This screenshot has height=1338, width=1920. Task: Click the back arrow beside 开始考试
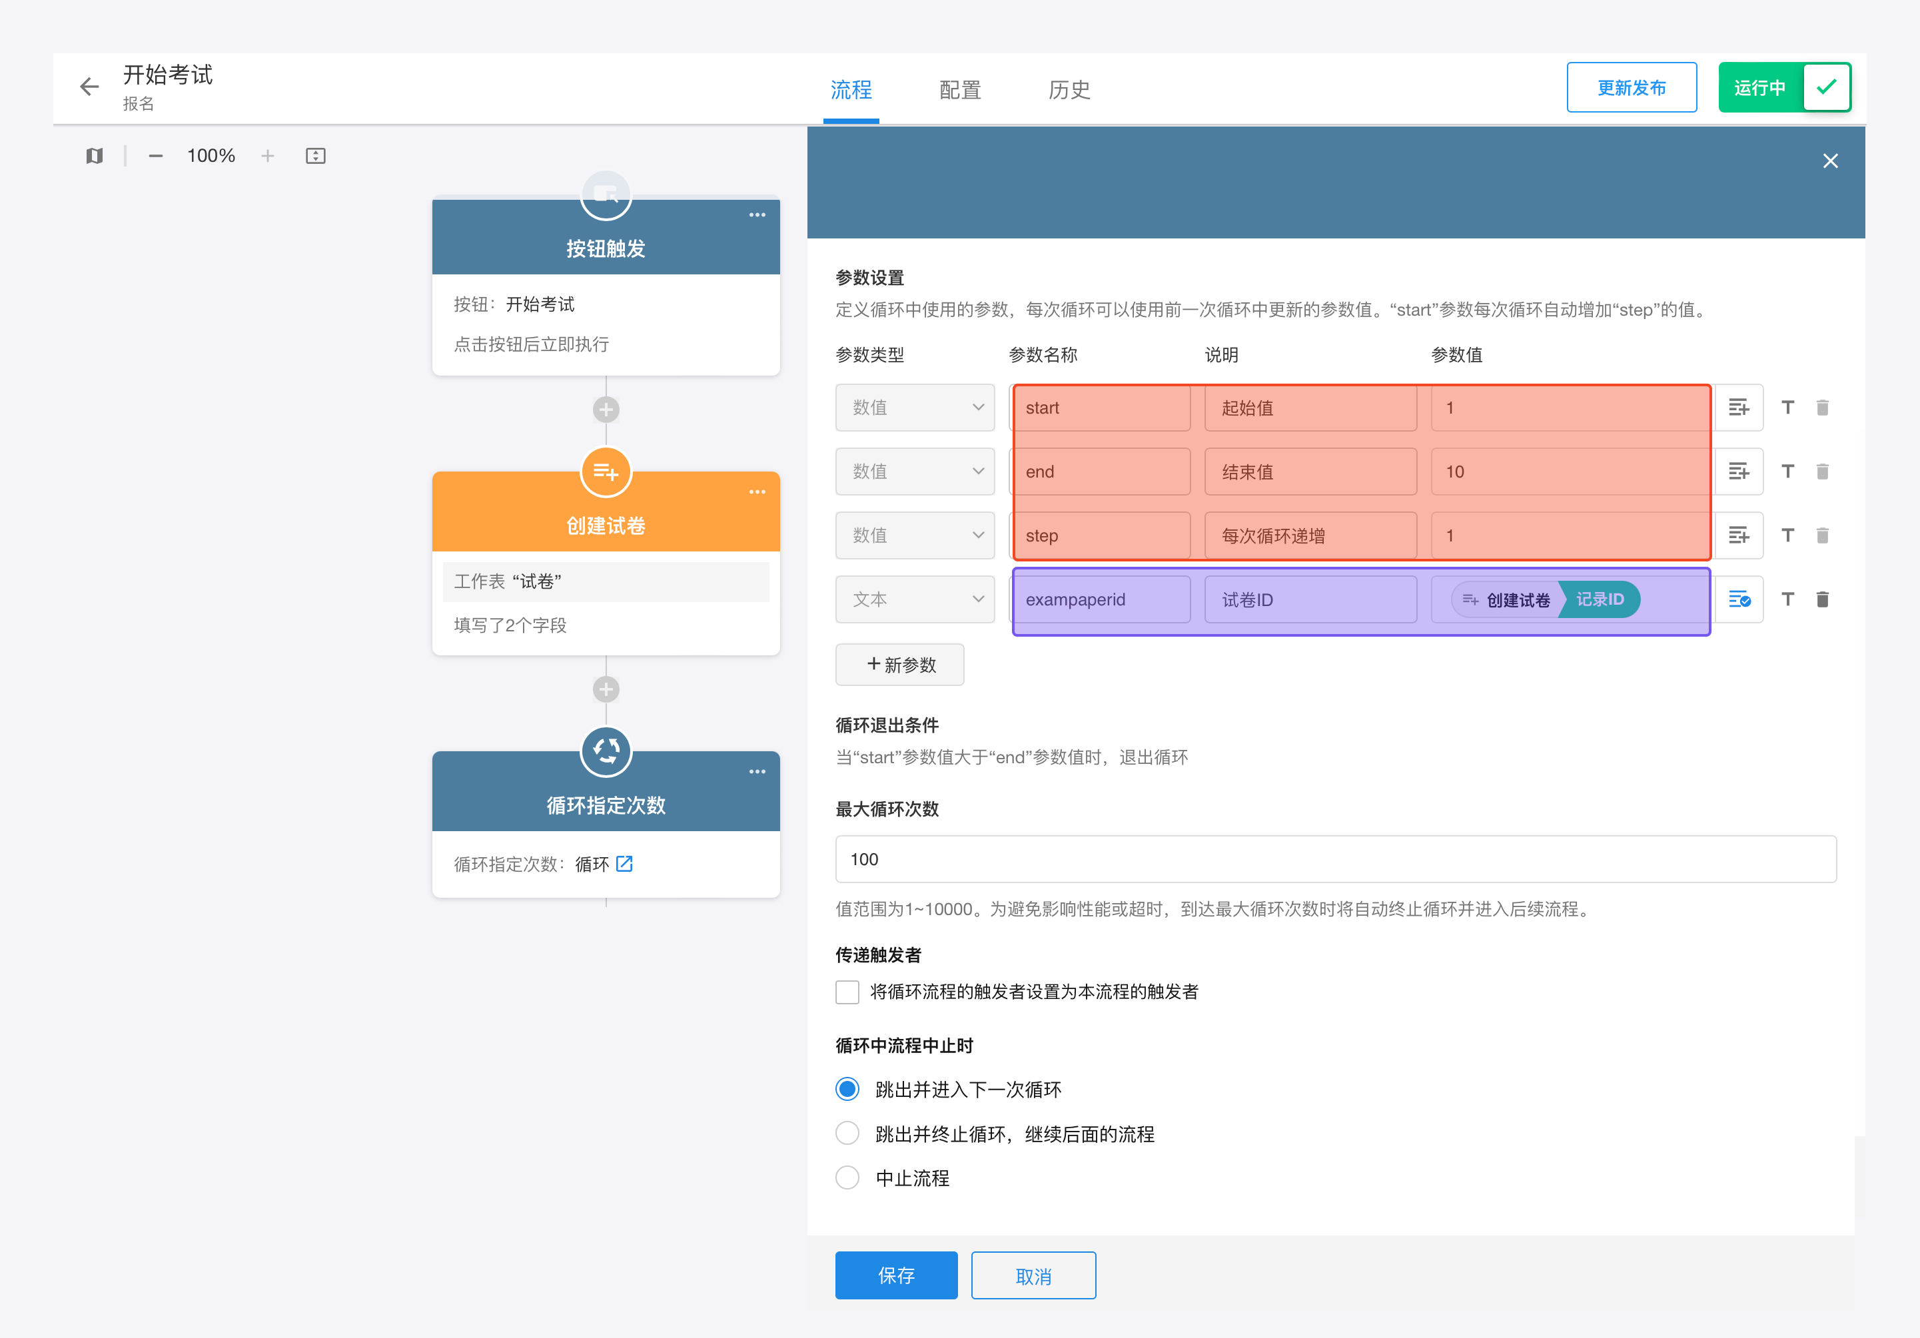click(89, 87)
